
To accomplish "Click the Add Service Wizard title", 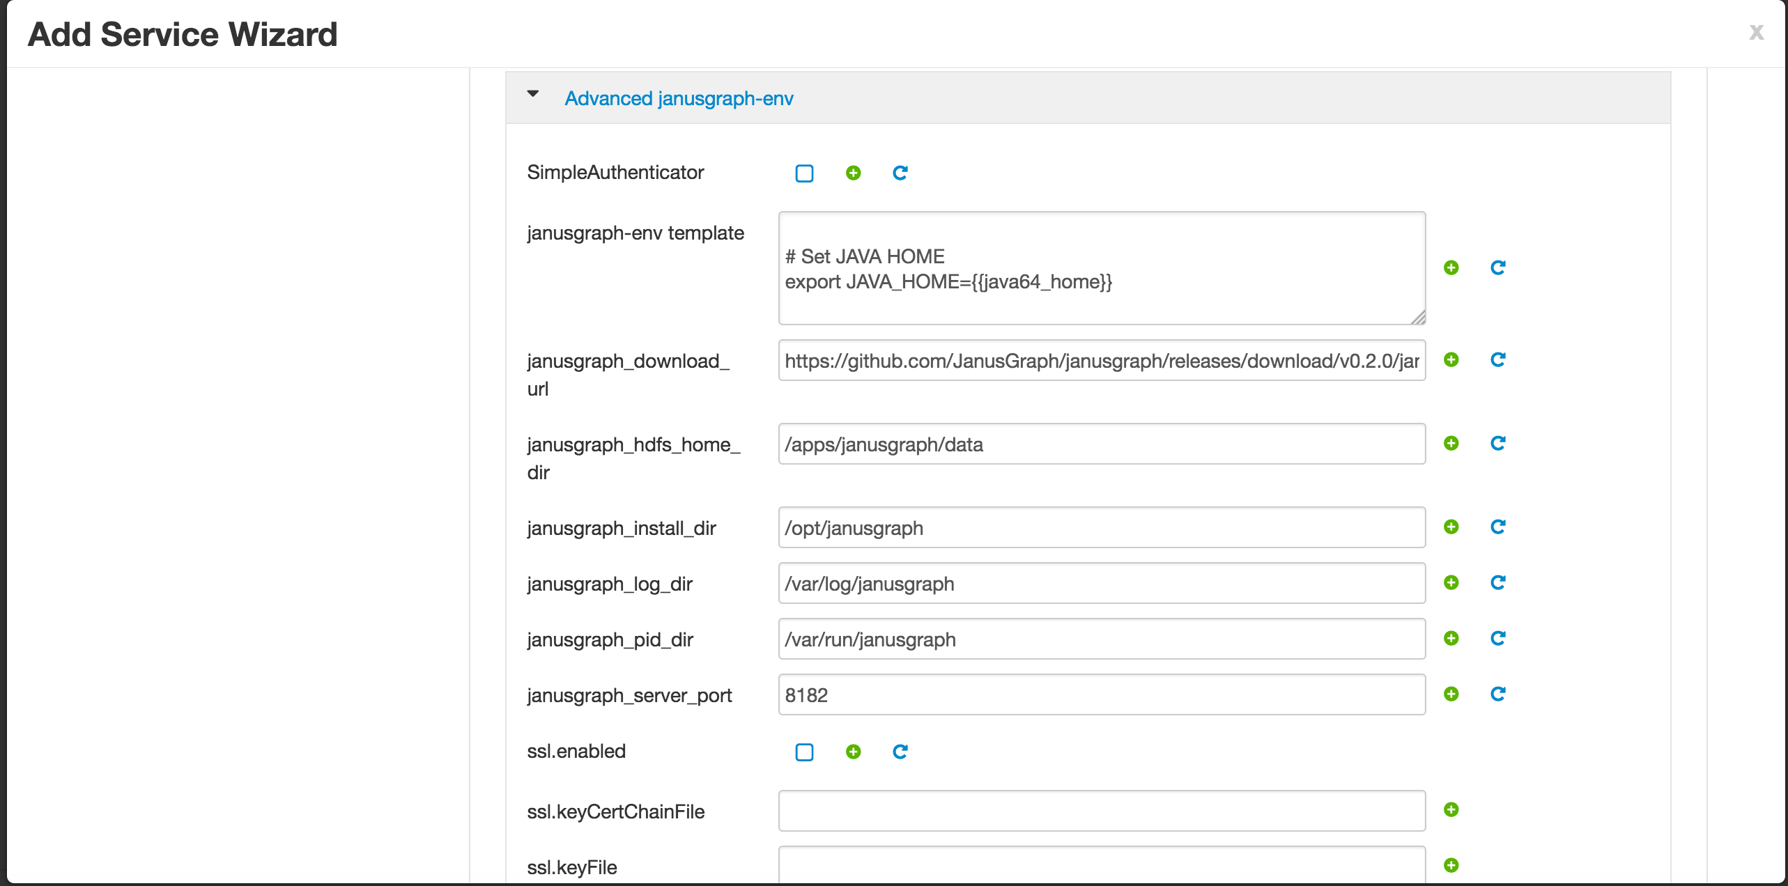I will [183, 34].
